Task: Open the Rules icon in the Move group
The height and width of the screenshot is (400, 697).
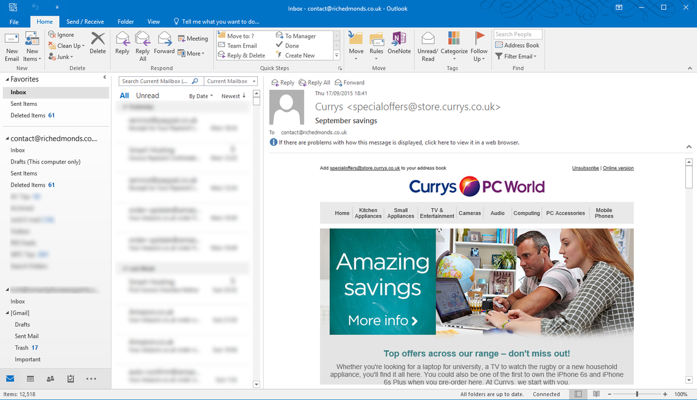Action: click(x=376, y=45)
